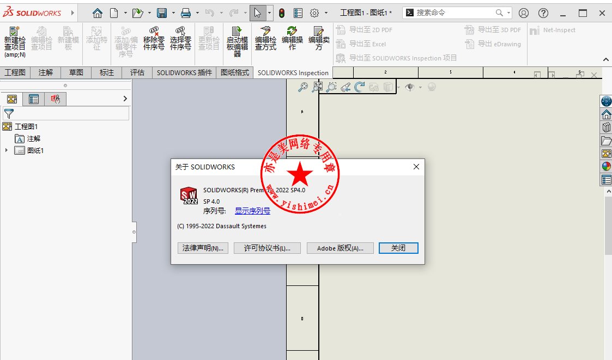Expand the 图纸1 tree node
The width and height of the screenshot is (612, 360).
[x=6, y=150]
